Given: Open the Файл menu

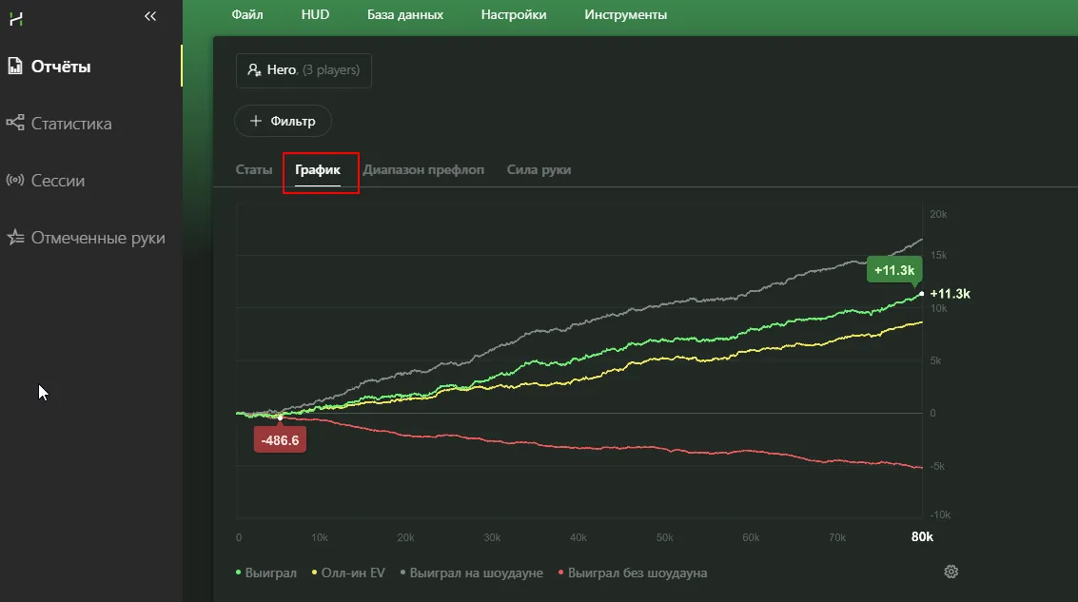Looking at the screenshot, I should 247,14.
